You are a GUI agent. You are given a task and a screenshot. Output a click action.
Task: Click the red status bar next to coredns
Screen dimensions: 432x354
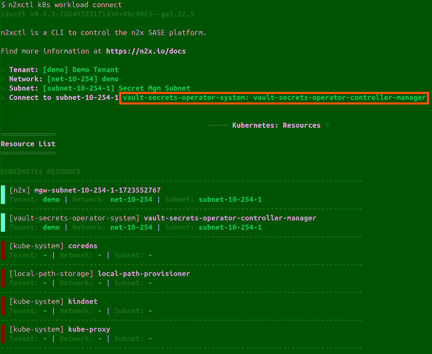(x=3, y=250)
